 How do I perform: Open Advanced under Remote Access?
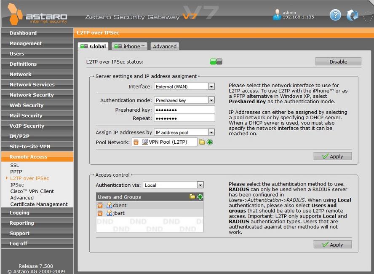tap(22, 198)
